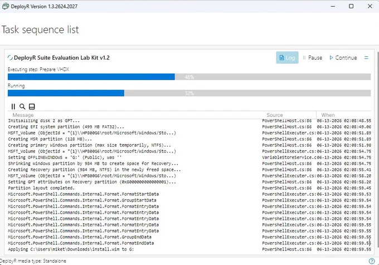Image resolution: width=379 pixels, height=265 pixels.
Task: Select 'Setting OFFLINEWINDOWS = G:' log row
Action: (x=189, y=158)
